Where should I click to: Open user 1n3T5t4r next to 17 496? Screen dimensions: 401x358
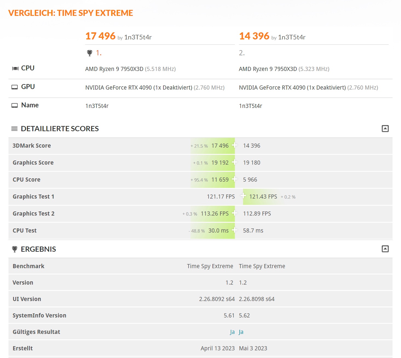pyautogui.click(x=138, y=37)
